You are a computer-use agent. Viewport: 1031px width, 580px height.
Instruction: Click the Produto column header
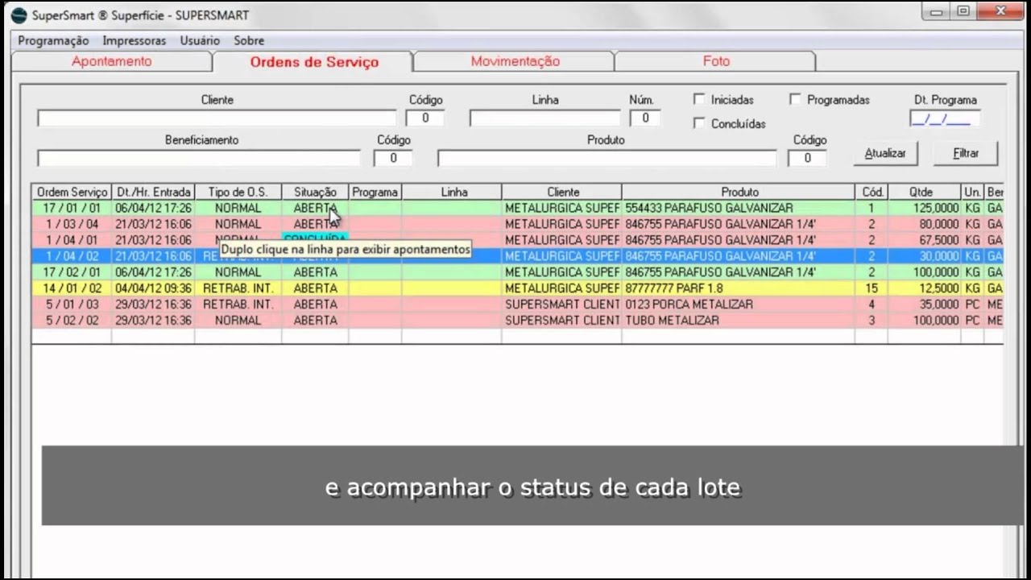pos(738,192)
